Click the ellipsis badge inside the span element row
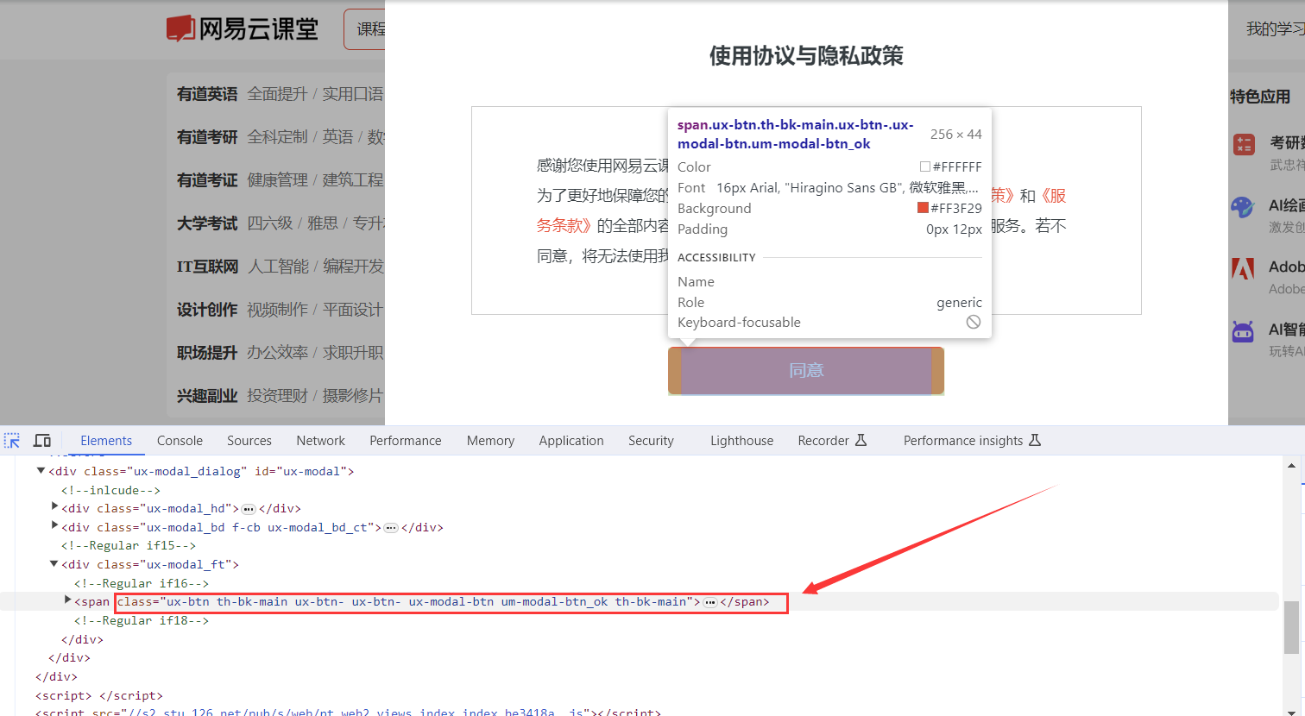Viewport: 1305px width, 716px height. pyautogui.click(x=710, y=602)
